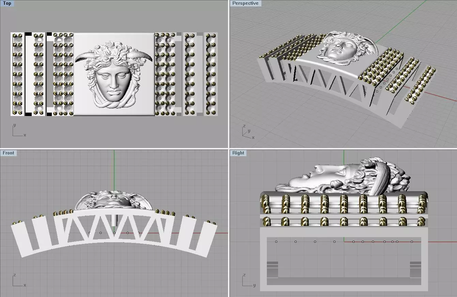Select the Top viewport title label
Image resolution: width=457 pixels, height=297 pixels.
click(7, 3)
